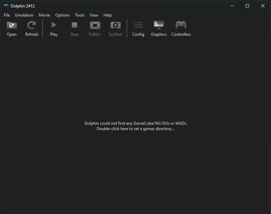
Task: Click the Open disc folder icon
Action: [x=11, y=25]
